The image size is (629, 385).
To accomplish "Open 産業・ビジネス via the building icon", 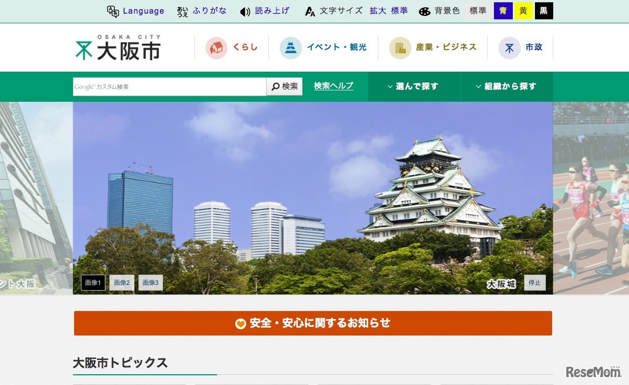I will click(x=400, y=47).
